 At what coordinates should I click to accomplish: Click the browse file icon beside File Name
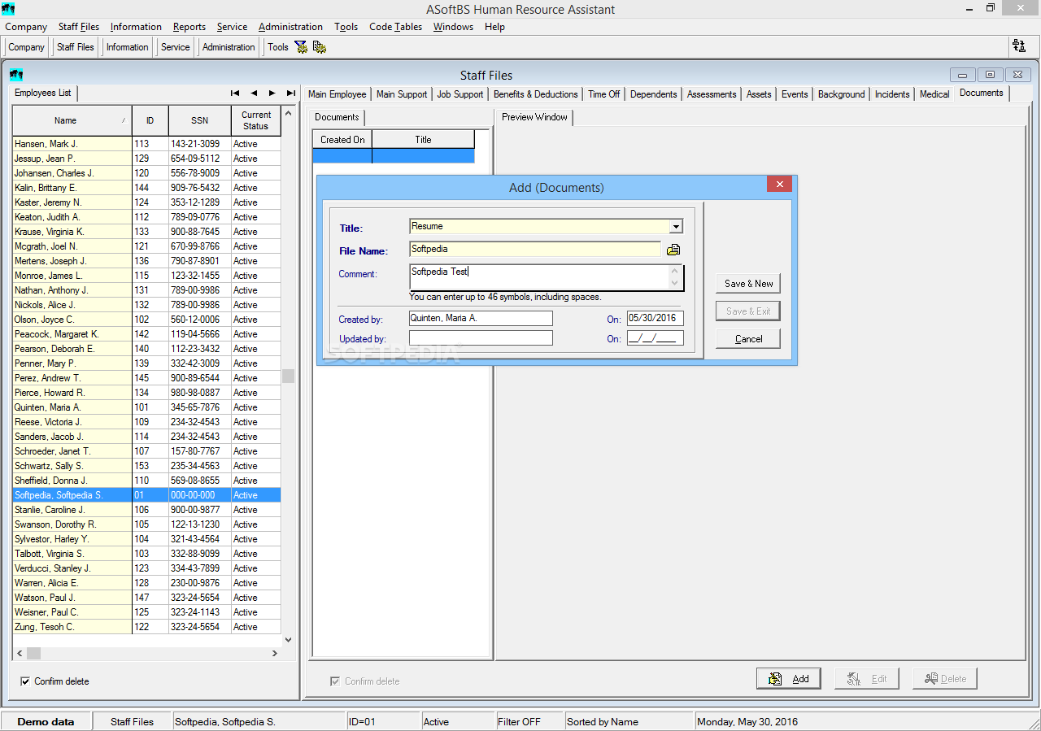[673, 250]
